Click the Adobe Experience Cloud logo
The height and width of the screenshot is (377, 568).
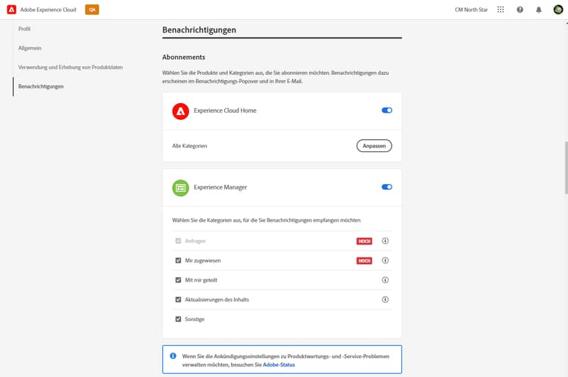12,9
